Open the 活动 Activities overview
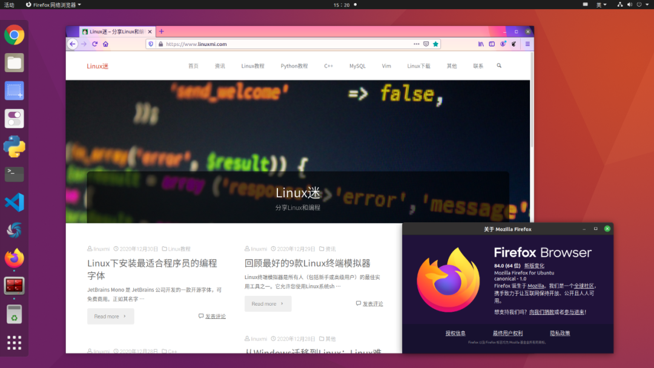The width and height of the screenshot is (654, 368). point(9,5)
